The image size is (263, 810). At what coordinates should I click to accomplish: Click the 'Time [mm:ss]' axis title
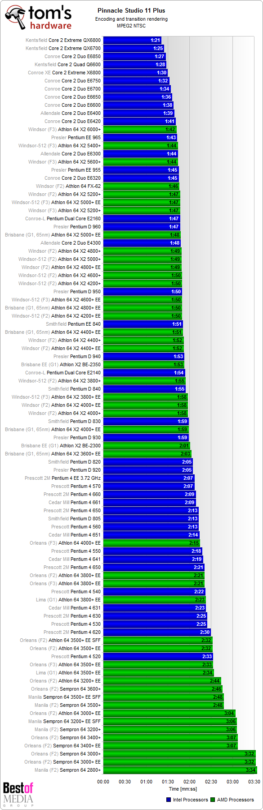coord(183,789)
